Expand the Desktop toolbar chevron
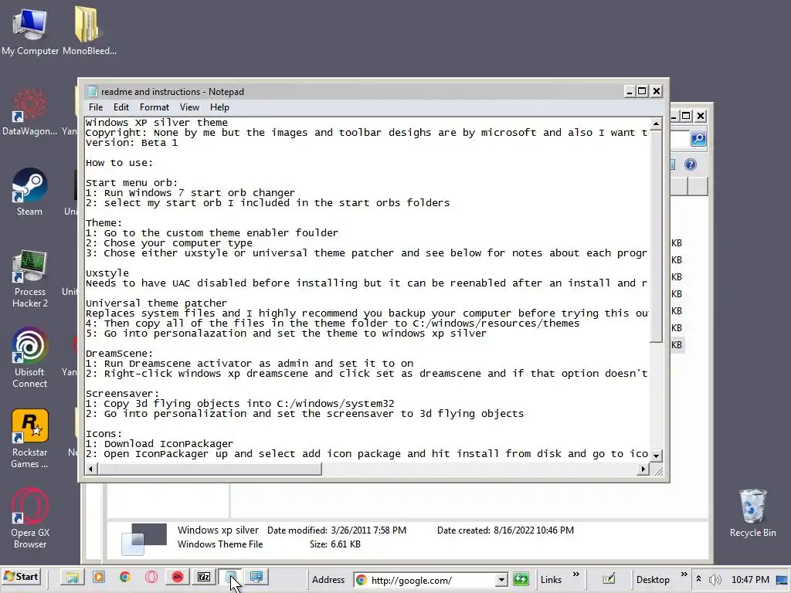Image resolution: width=791 pixels, height=593 pixels. 684,574
